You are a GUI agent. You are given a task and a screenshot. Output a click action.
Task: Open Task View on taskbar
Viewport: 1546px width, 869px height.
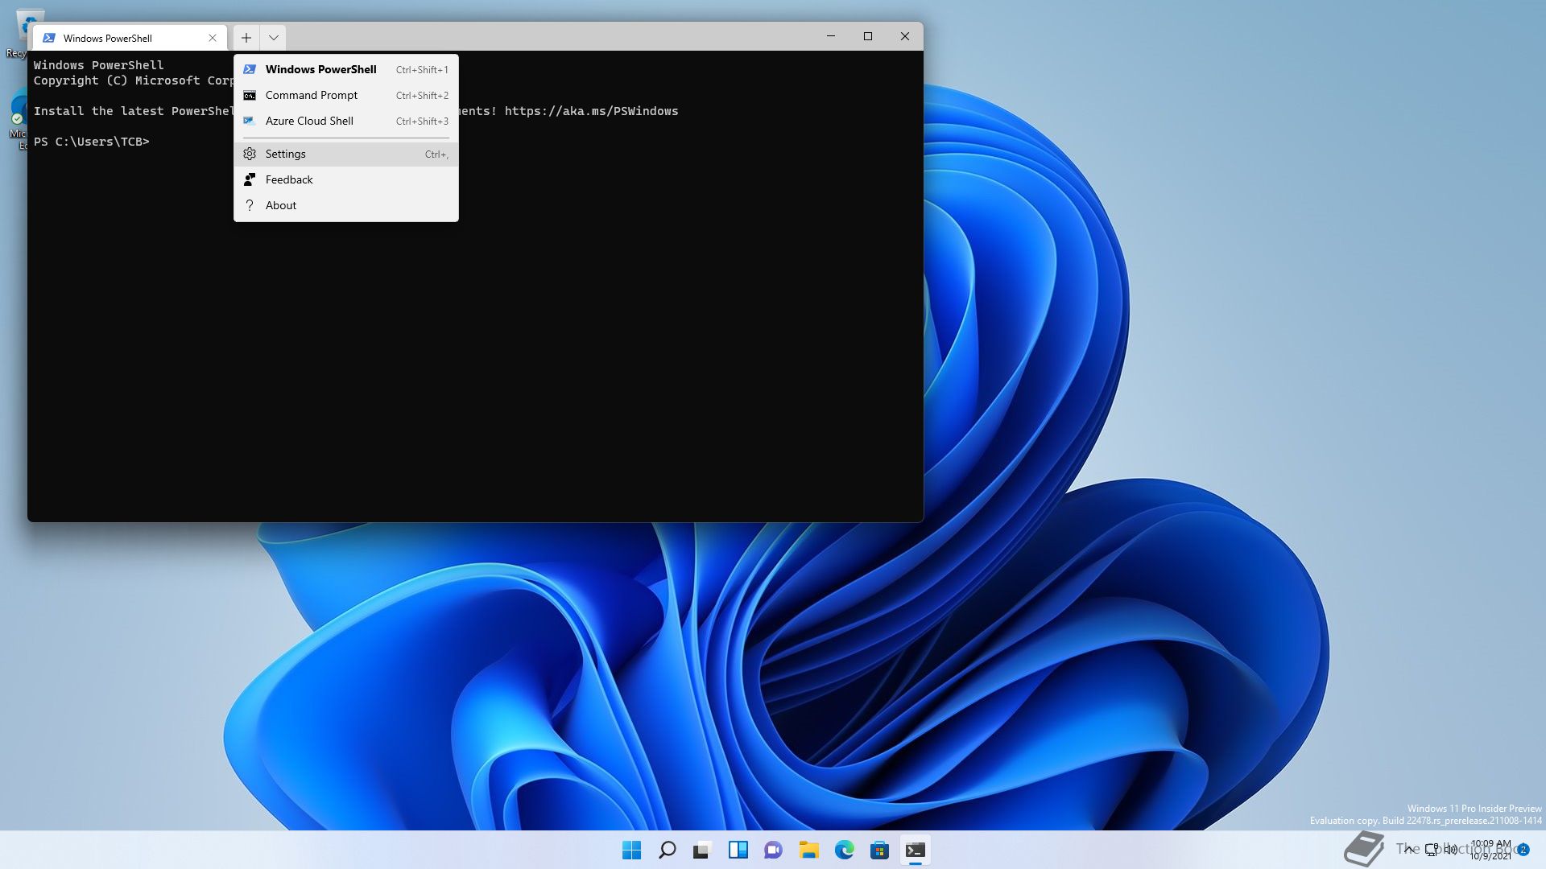point(703,850)
